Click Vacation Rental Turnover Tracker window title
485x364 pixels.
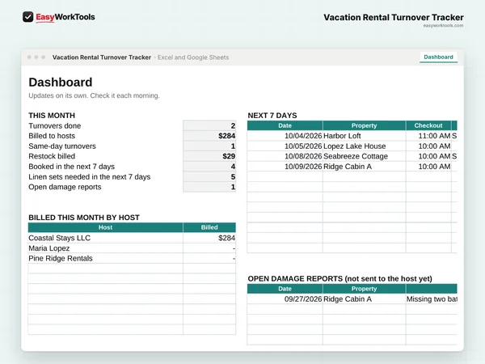tap(102, 57)
